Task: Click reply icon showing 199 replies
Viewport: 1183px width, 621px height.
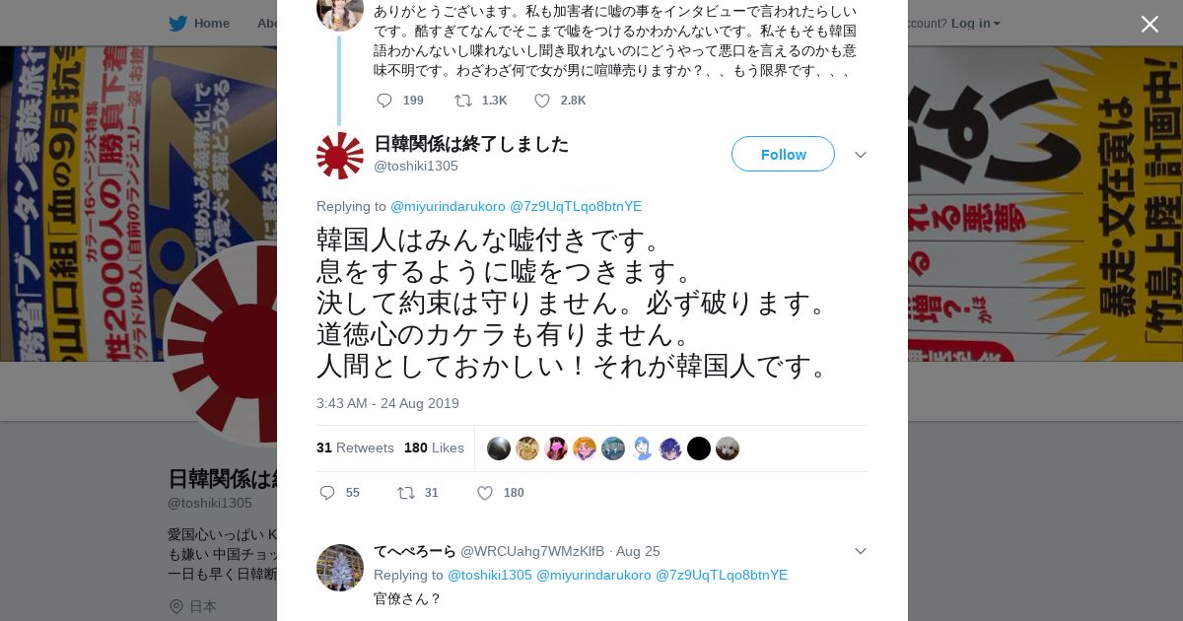Action: point(384,101)
